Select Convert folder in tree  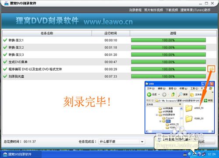click(168, 118)
